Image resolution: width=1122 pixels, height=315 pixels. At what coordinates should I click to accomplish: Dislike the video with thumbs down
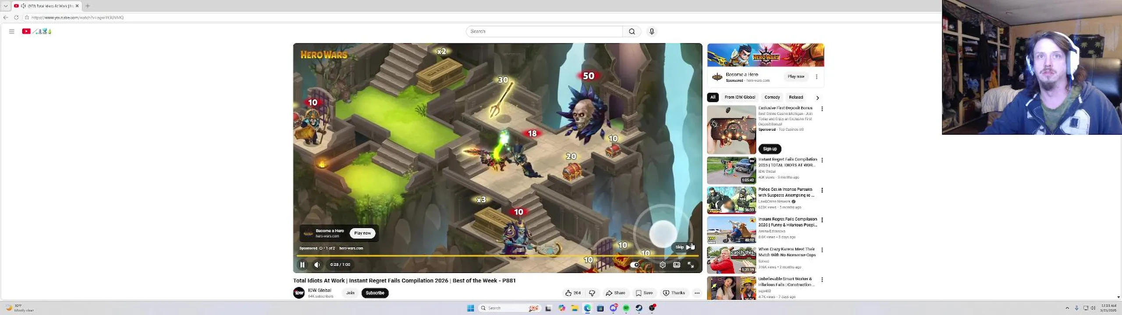pos(592,293)
